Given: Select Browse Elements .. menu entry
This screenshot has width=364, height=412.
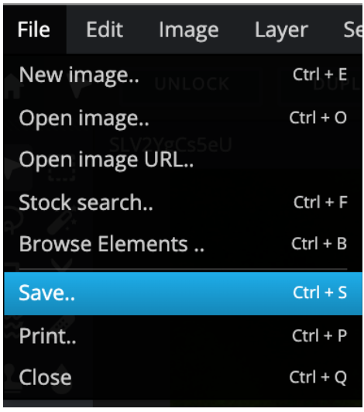Looking at the screenshot, I should click(x=183, y=244).
